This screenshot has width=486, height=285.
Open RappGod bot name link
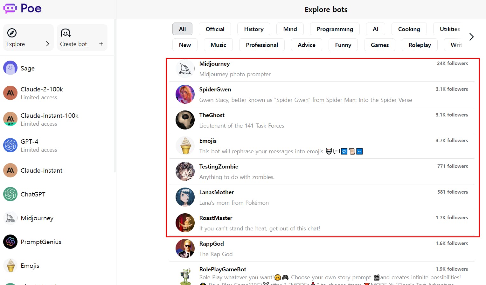[x=212, y=244]
